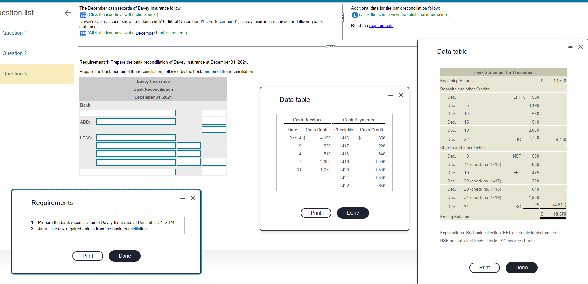
Task: Click the horizontal divider ellipsis handle
Action: pos(331,47)
